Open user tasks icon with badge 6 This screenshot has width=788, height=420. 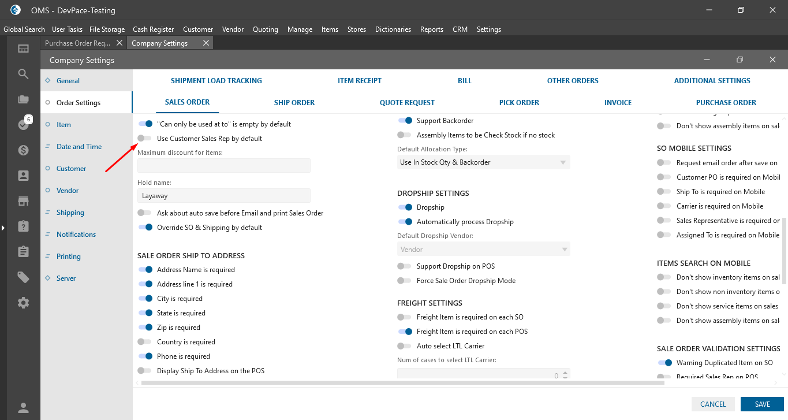point(23,125)
